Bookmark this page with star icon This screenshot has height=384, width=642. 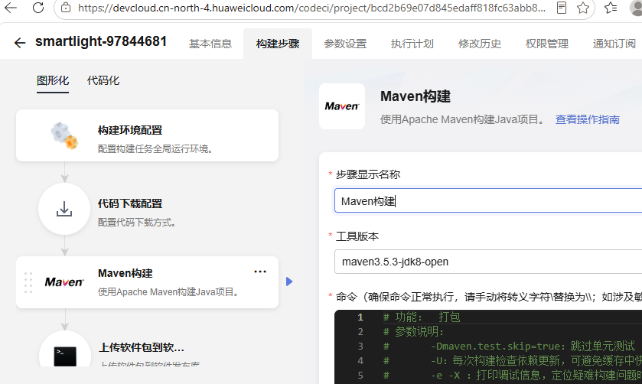pyautogui.click(x=583, y=8)
